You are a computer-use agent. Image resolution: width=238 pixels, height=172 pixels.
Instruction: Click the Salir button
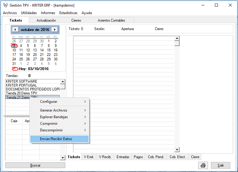coord(220,165)
